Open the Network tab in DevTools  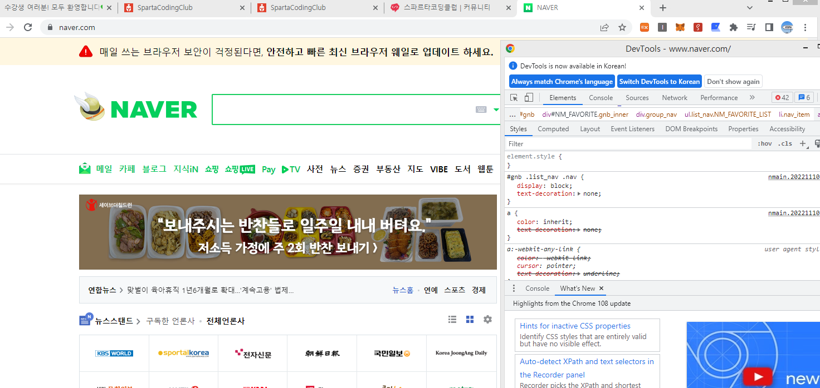click(675, 98)
